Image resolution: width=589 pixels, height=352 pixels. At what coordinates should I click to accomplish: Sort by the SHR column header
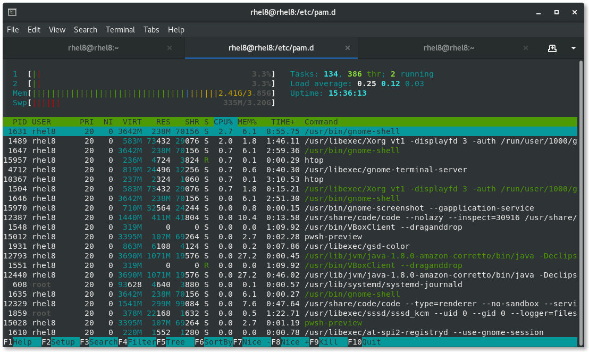pos(192,122)
